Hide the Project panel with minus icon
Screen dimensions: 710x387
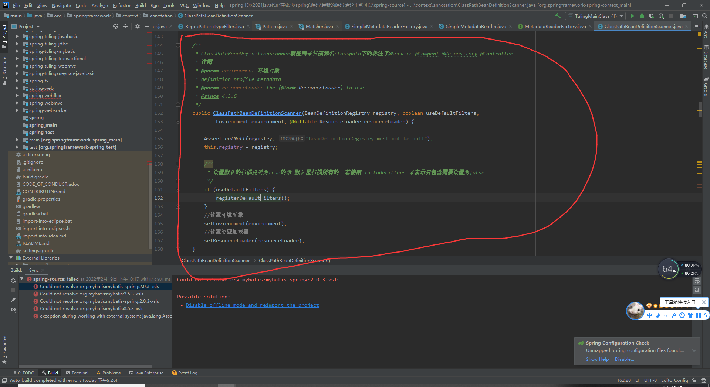pos(147,26)
